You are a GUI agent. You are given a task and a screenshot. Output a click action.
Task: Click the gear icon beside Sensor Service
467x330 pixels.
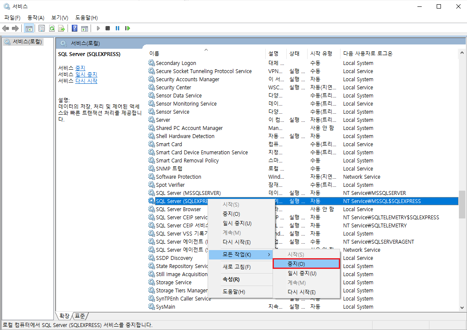pyautogui.click(x=152, y=112)
